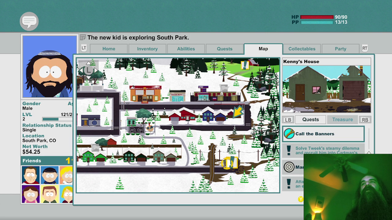
Task: Click the yellow arrow player marker on map
Action: tap(238, 111)
